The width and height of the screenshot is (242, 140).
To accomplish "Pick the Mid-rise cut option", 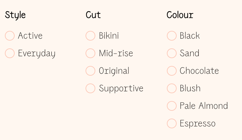I will click(90, 53).
